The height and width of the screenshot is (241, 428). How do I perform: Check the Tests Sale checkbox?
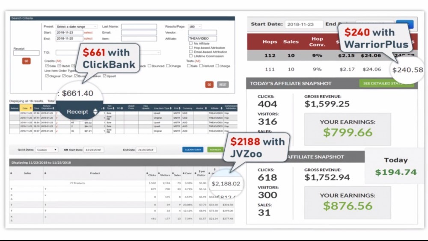coord(189,66)
